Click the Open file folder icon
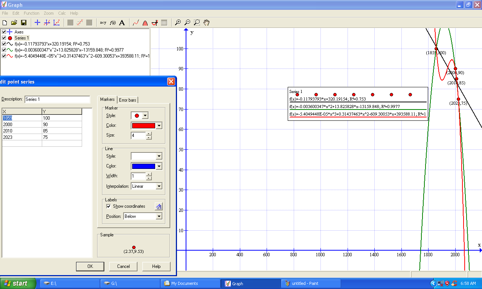 coord(14,23)
